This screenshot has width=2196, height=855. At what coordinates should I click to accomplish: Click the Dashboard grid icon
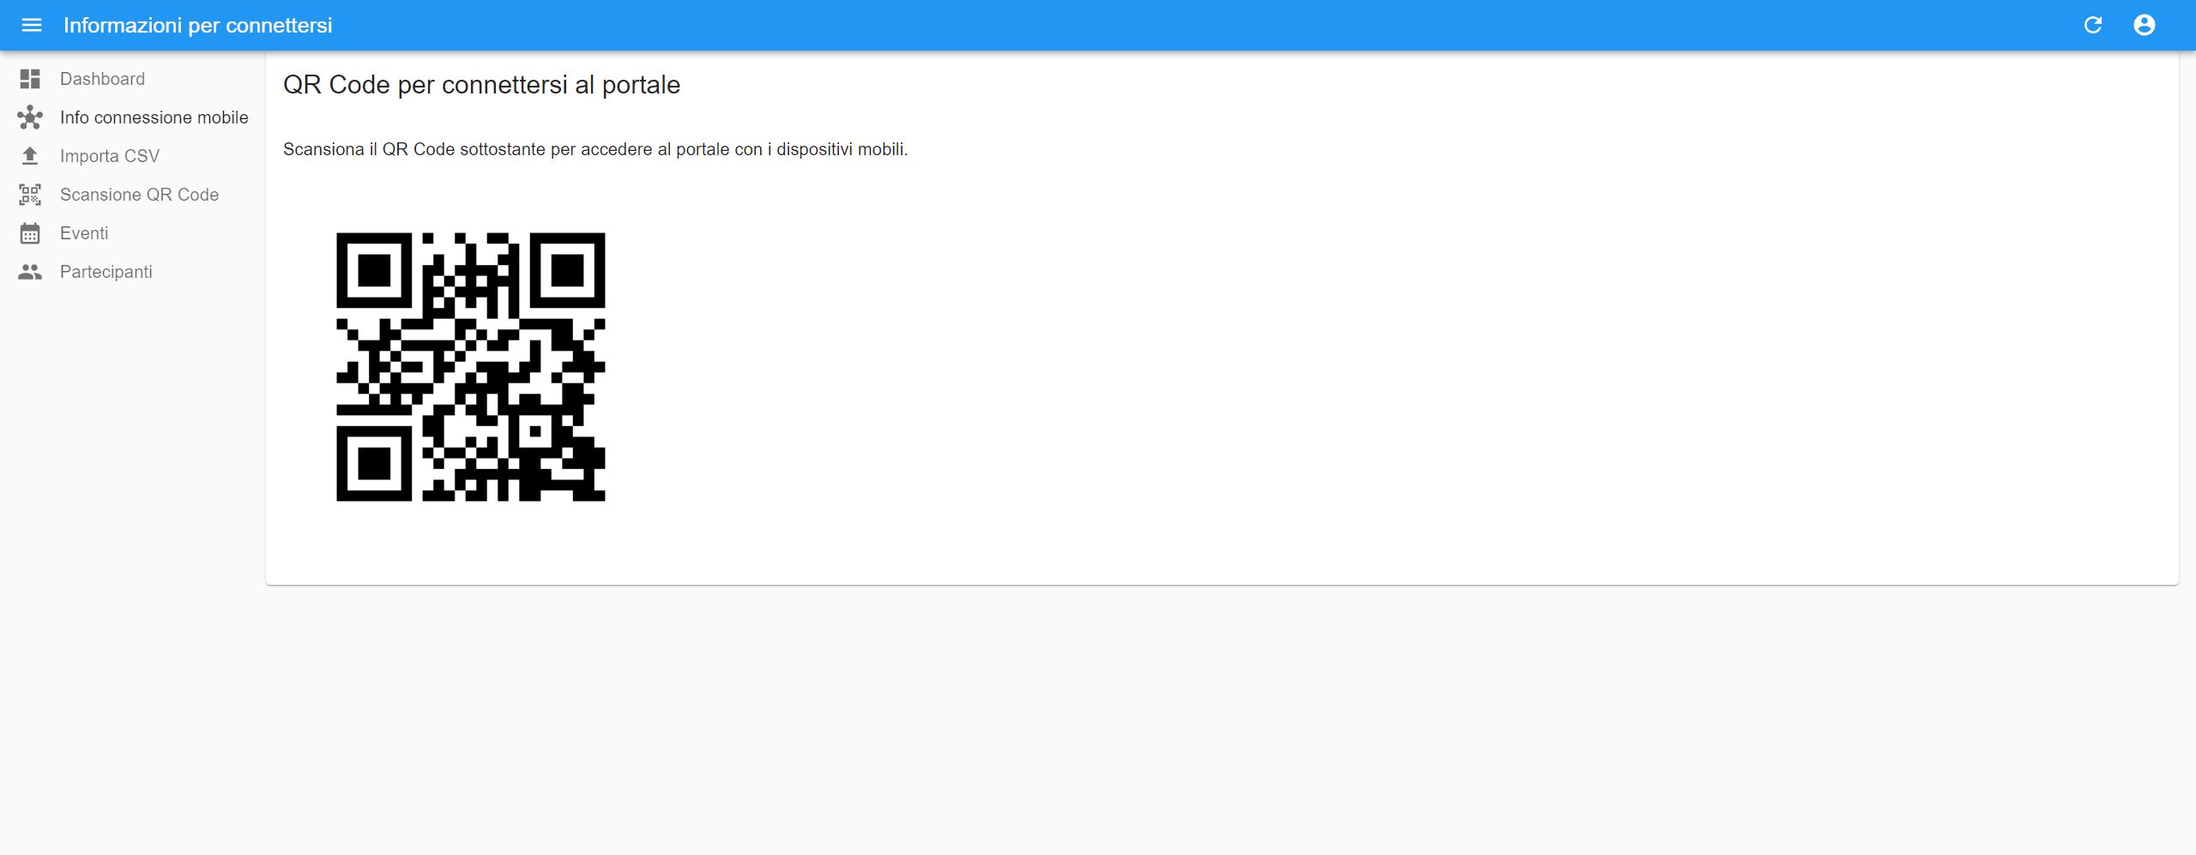coord(30,79)
